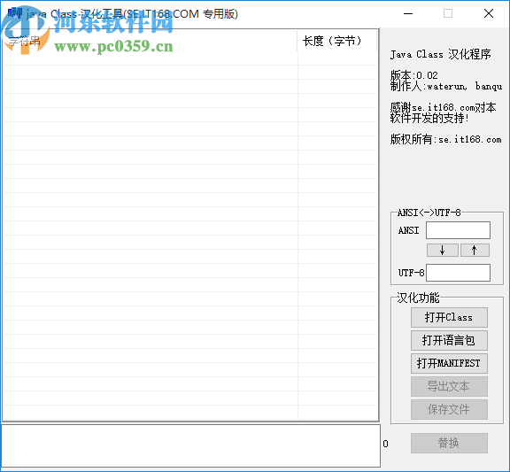
Task: Click the 版权所有:se.it168.com text
Action: coord(446,139)
